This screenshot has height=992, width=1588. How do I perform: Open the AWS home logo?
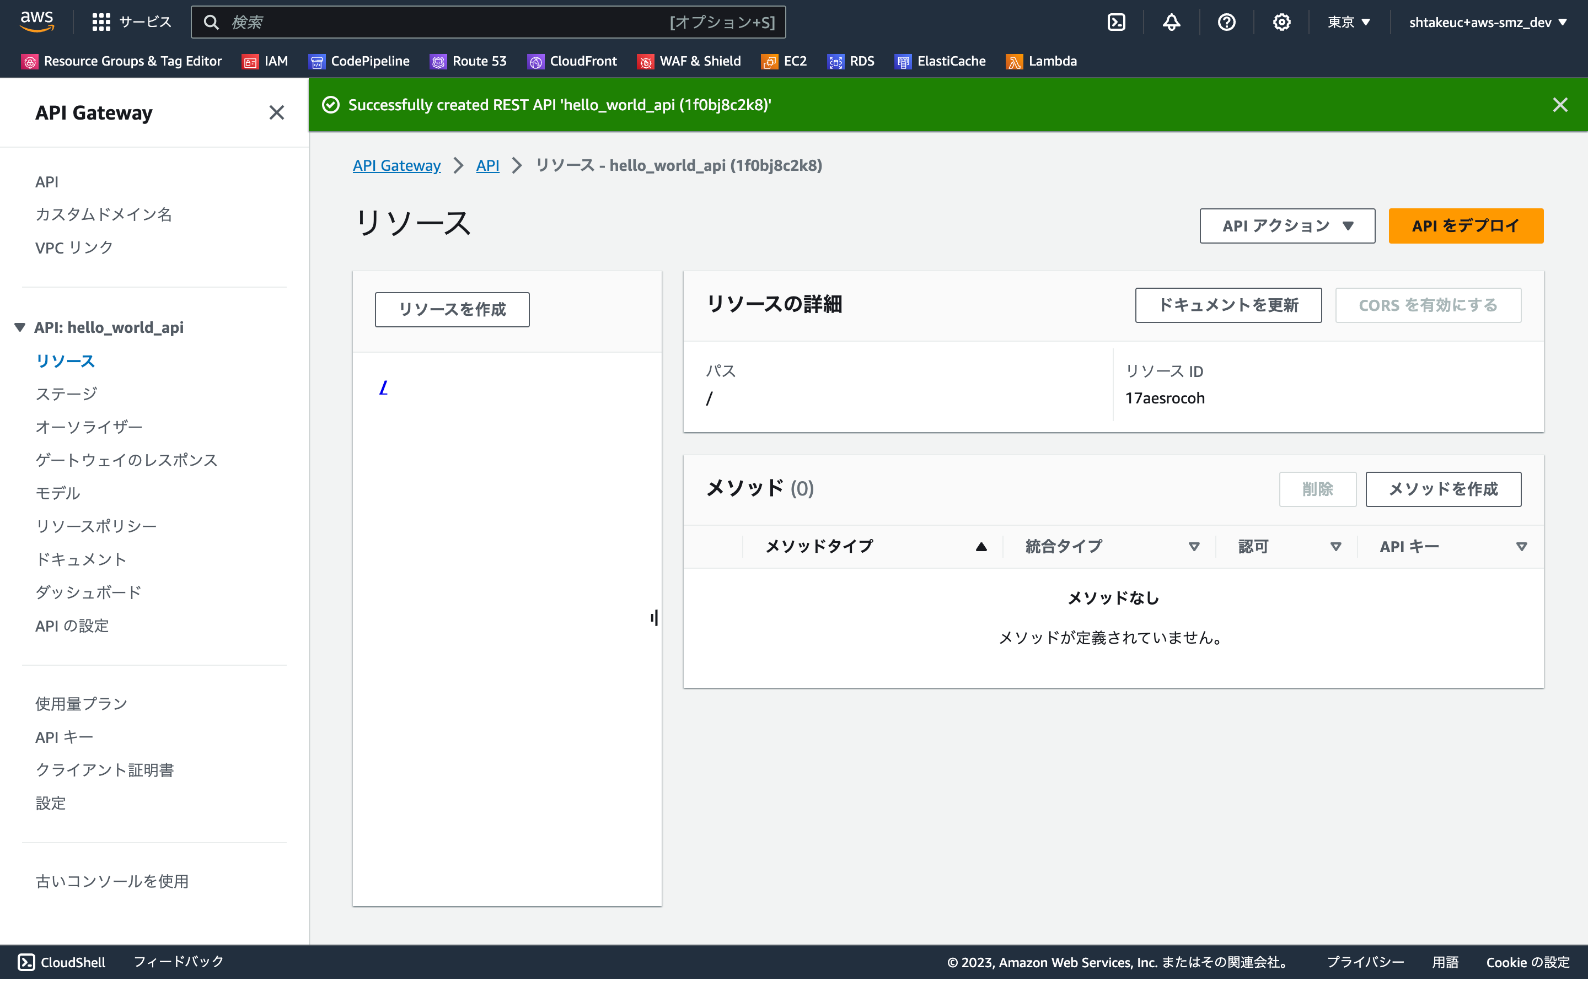pyautogui.click(x=37, y=21)
